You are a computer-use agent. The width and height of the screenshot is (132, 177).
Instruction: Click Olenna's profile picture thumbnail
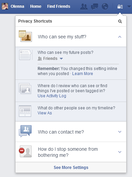[x=5, y=6]
